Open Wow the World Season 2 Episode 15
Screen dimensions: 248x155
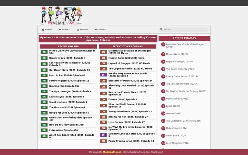(x=127, y=105)
